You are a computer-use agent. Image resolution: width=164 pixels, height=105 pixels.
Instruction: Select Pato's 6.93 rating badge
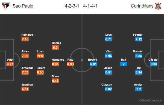coord(71,64)
